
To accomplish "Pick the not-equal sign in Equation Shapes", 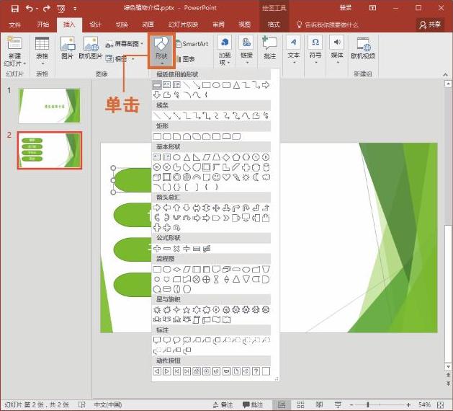I will coord(206,249).
